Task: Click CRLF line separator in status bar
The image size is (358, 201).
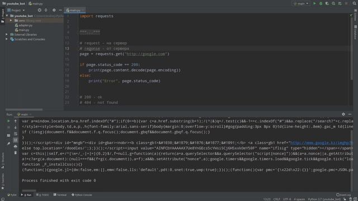Action: (x=276, y=199)
